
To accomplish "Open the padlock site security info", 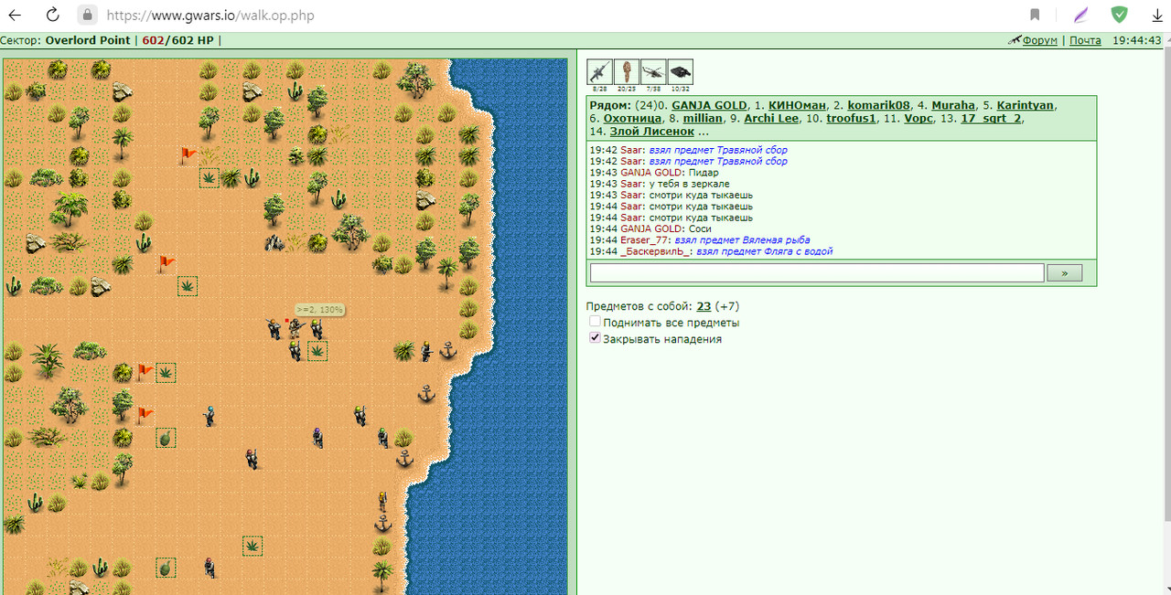I will coord(88,15).
